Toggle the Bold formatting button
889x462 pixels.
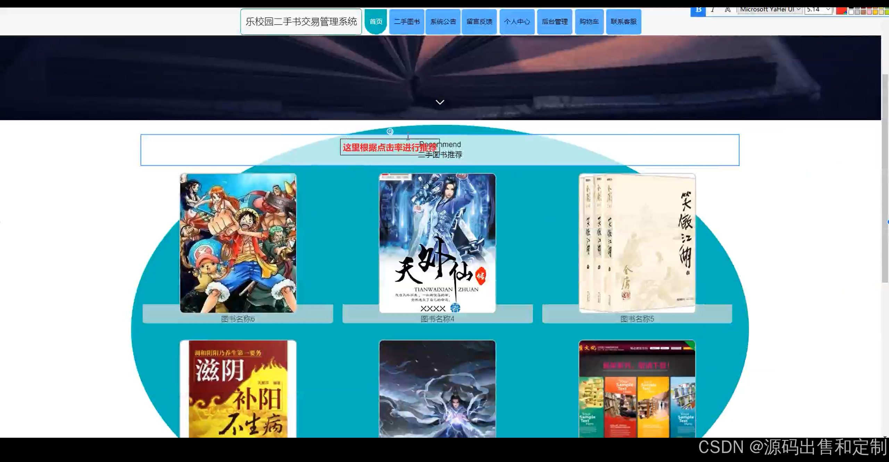click(x=698, y=10)
